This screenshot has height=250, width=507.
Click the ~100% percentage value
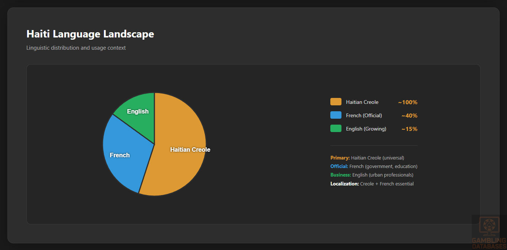pyautogui.click(x=408, y=102)
